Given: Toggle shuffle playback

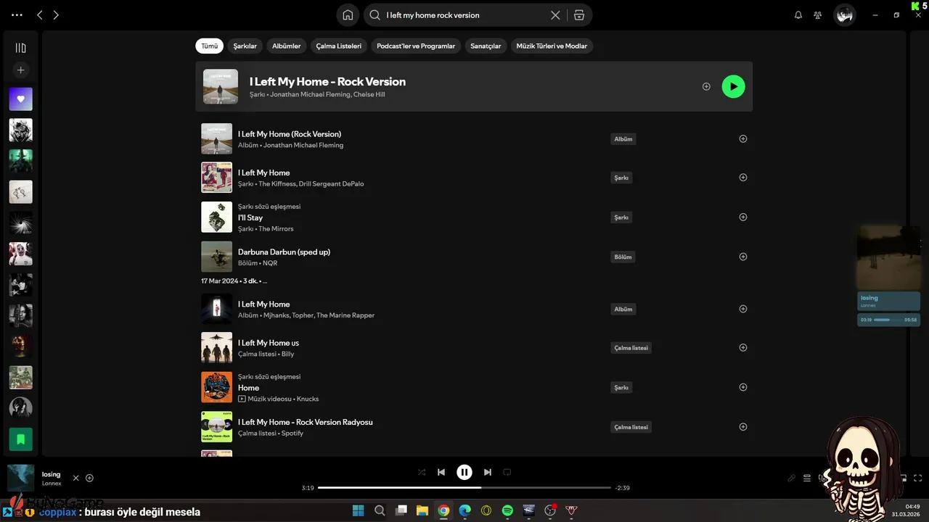Looking at the screenshot, I should pos(422,472).
